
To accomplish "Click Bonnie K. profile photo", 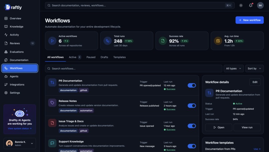I will click(9, 143).
